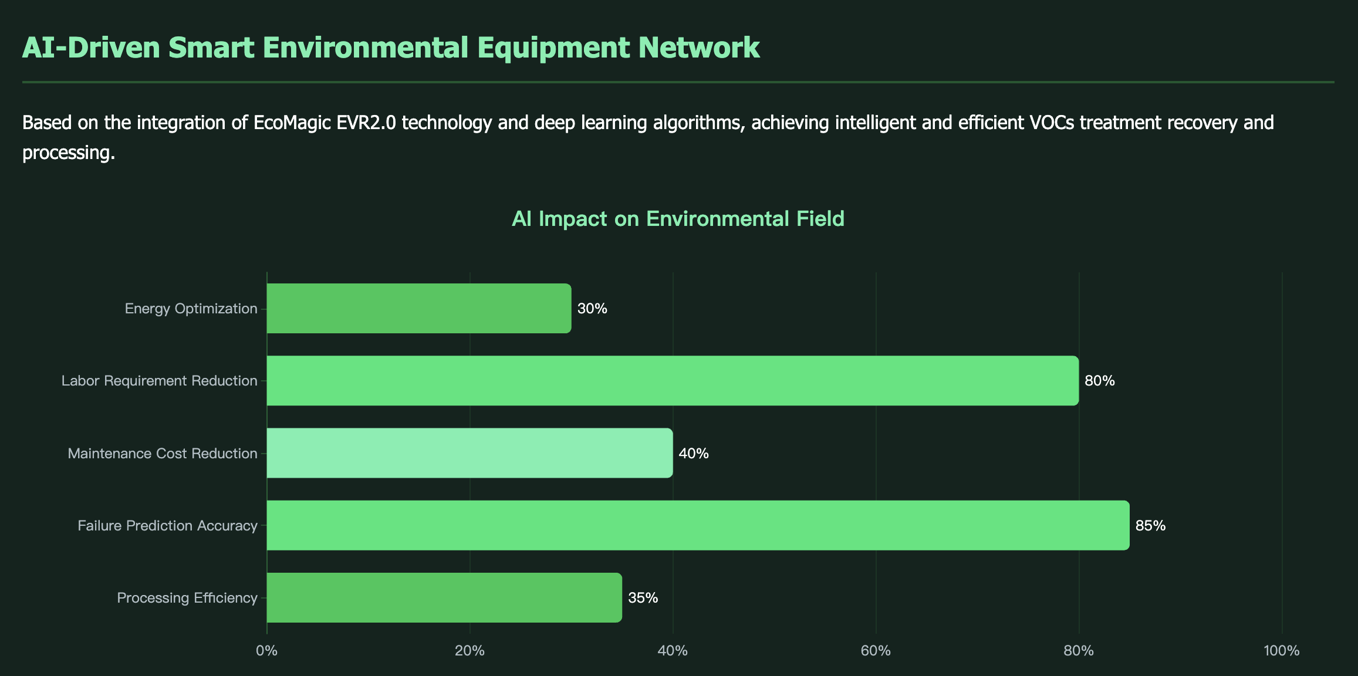The image size is (1358, 676).
Task: Click the 35% value label
Action: point(643,597)
